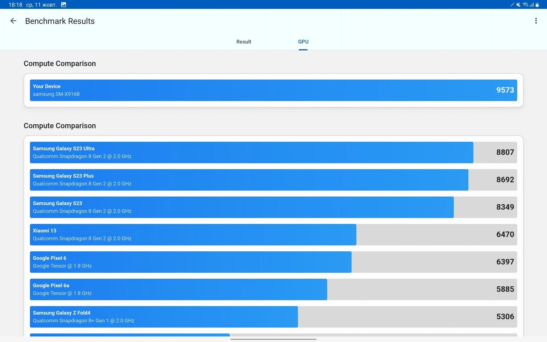Go back using the arrow icon

tap(13, 21)
